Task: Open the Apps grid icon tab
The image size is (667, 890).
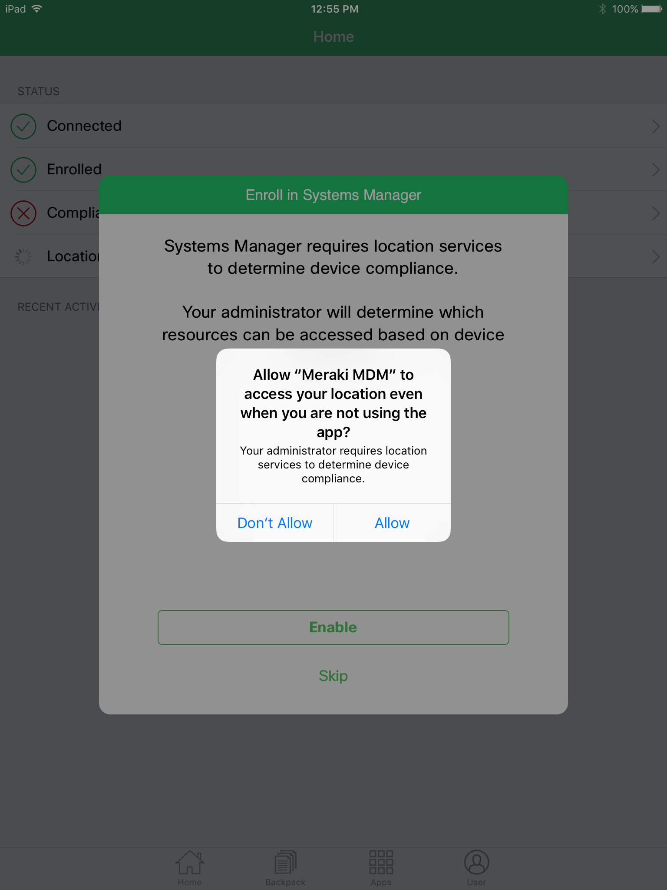Action: (381, 862)
